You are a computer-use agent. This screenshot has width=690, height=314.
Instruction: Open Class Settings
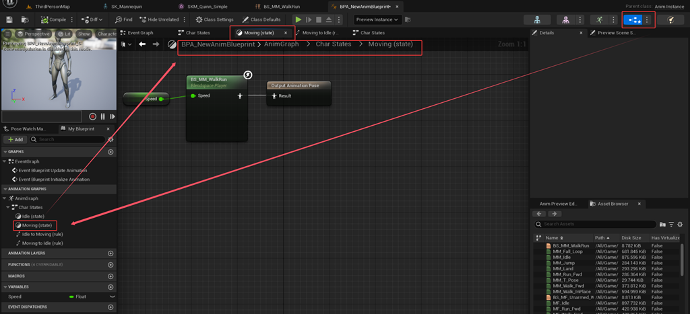(x=215, y=19)
